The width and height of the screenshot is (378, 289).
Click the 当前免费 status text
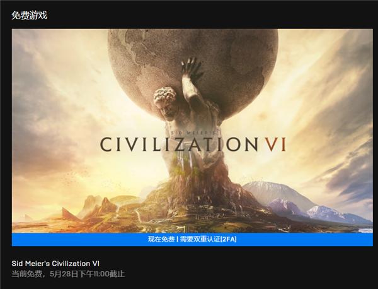[x=26, y=274]
